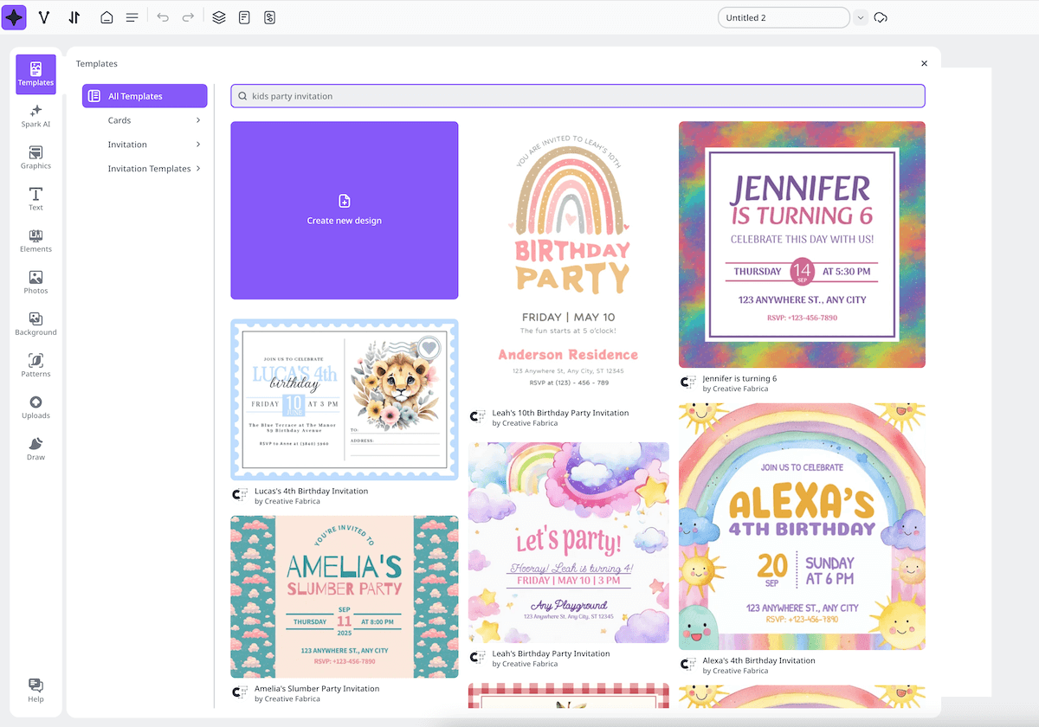1039x727 pixels.
Task: Open Help from the sidebar
Action: (35, 688)
